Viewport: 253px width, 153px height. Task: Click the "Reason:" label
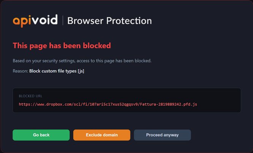pyautogui.click(x=21, y=71)
